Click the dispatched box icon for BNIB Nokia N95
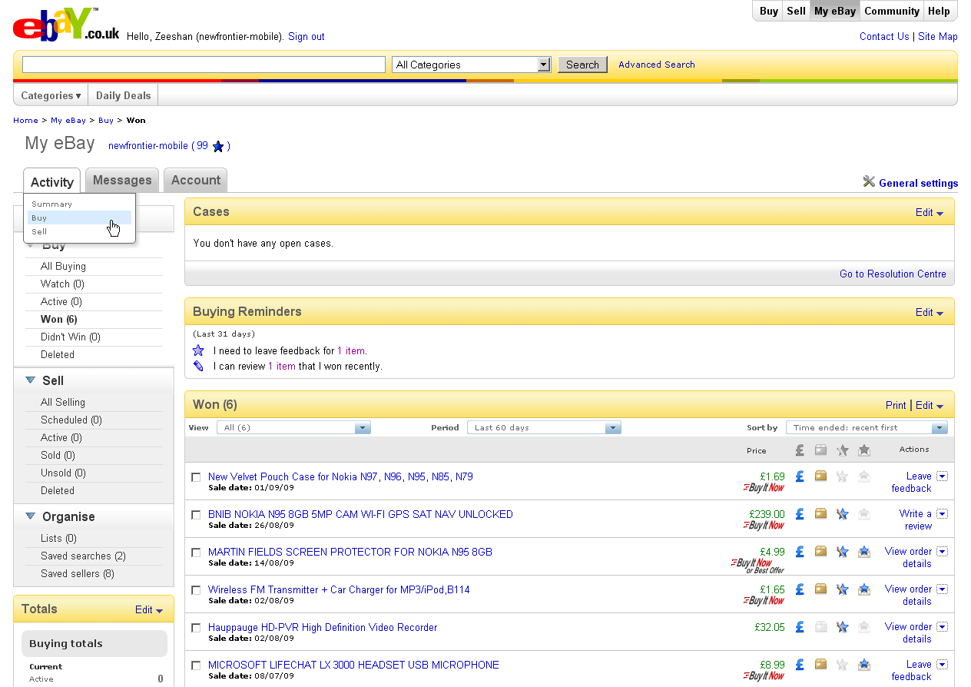This screenshot has height=687, width=971. tap(820, 513)
